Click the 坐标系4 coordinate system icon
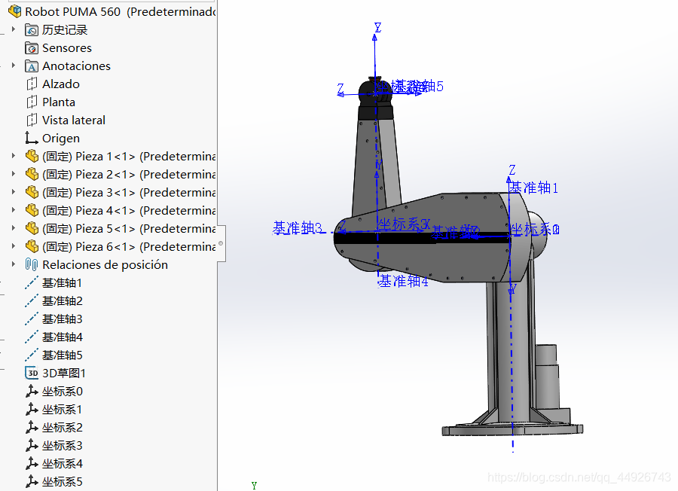 click(x=32, y=464)
